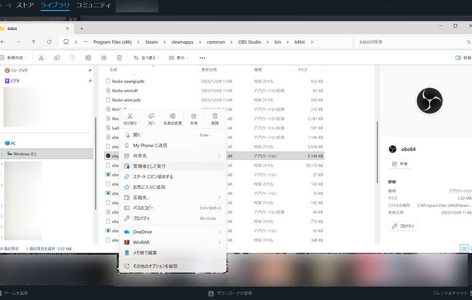Click the bin breadcrumb segment
Image resolution: width=472 pixels, height=300 pixels.
click(278, 42)
